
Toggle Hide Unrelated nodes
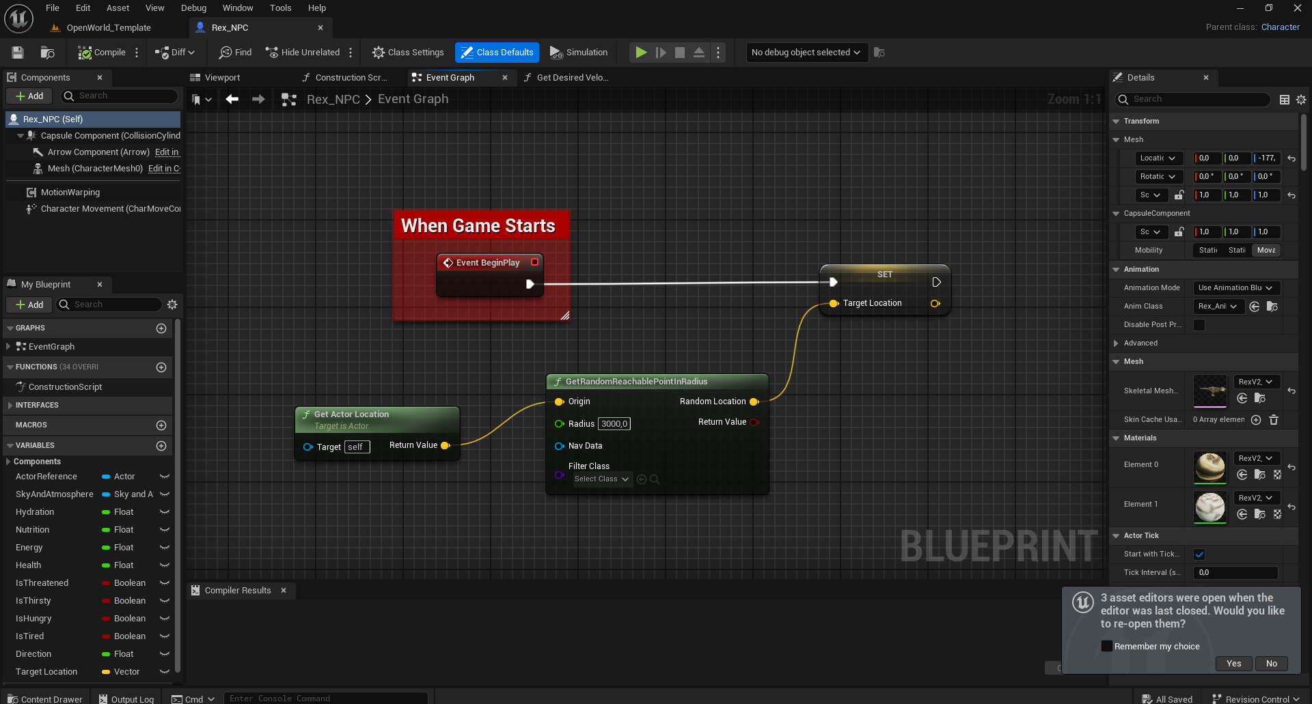coord(303,53)
